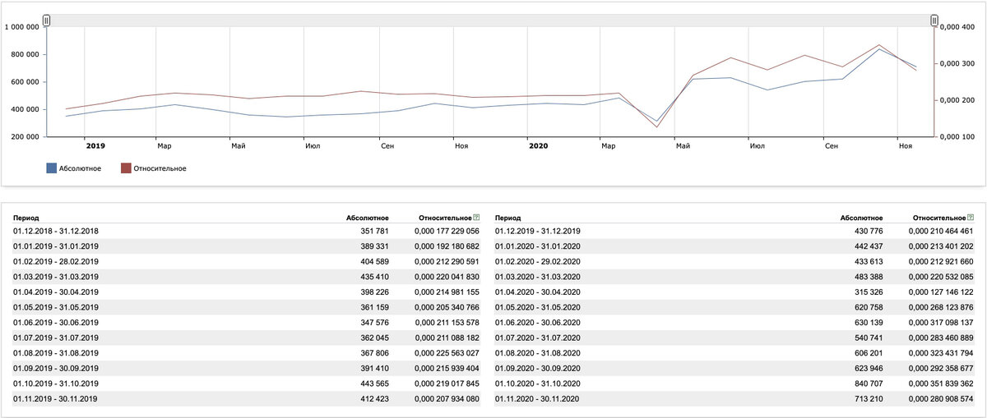Toggle the red Относительное legend swatch

[x=126, y=168]
